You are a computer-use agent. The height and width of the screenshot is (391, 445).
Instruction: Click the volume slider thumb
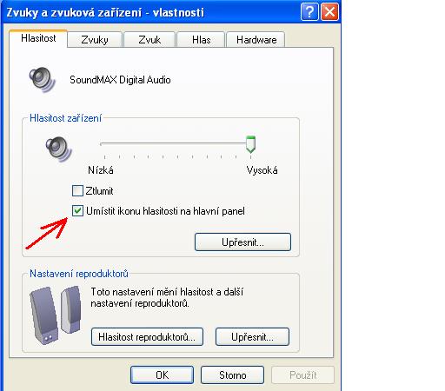tap(250, 144)
